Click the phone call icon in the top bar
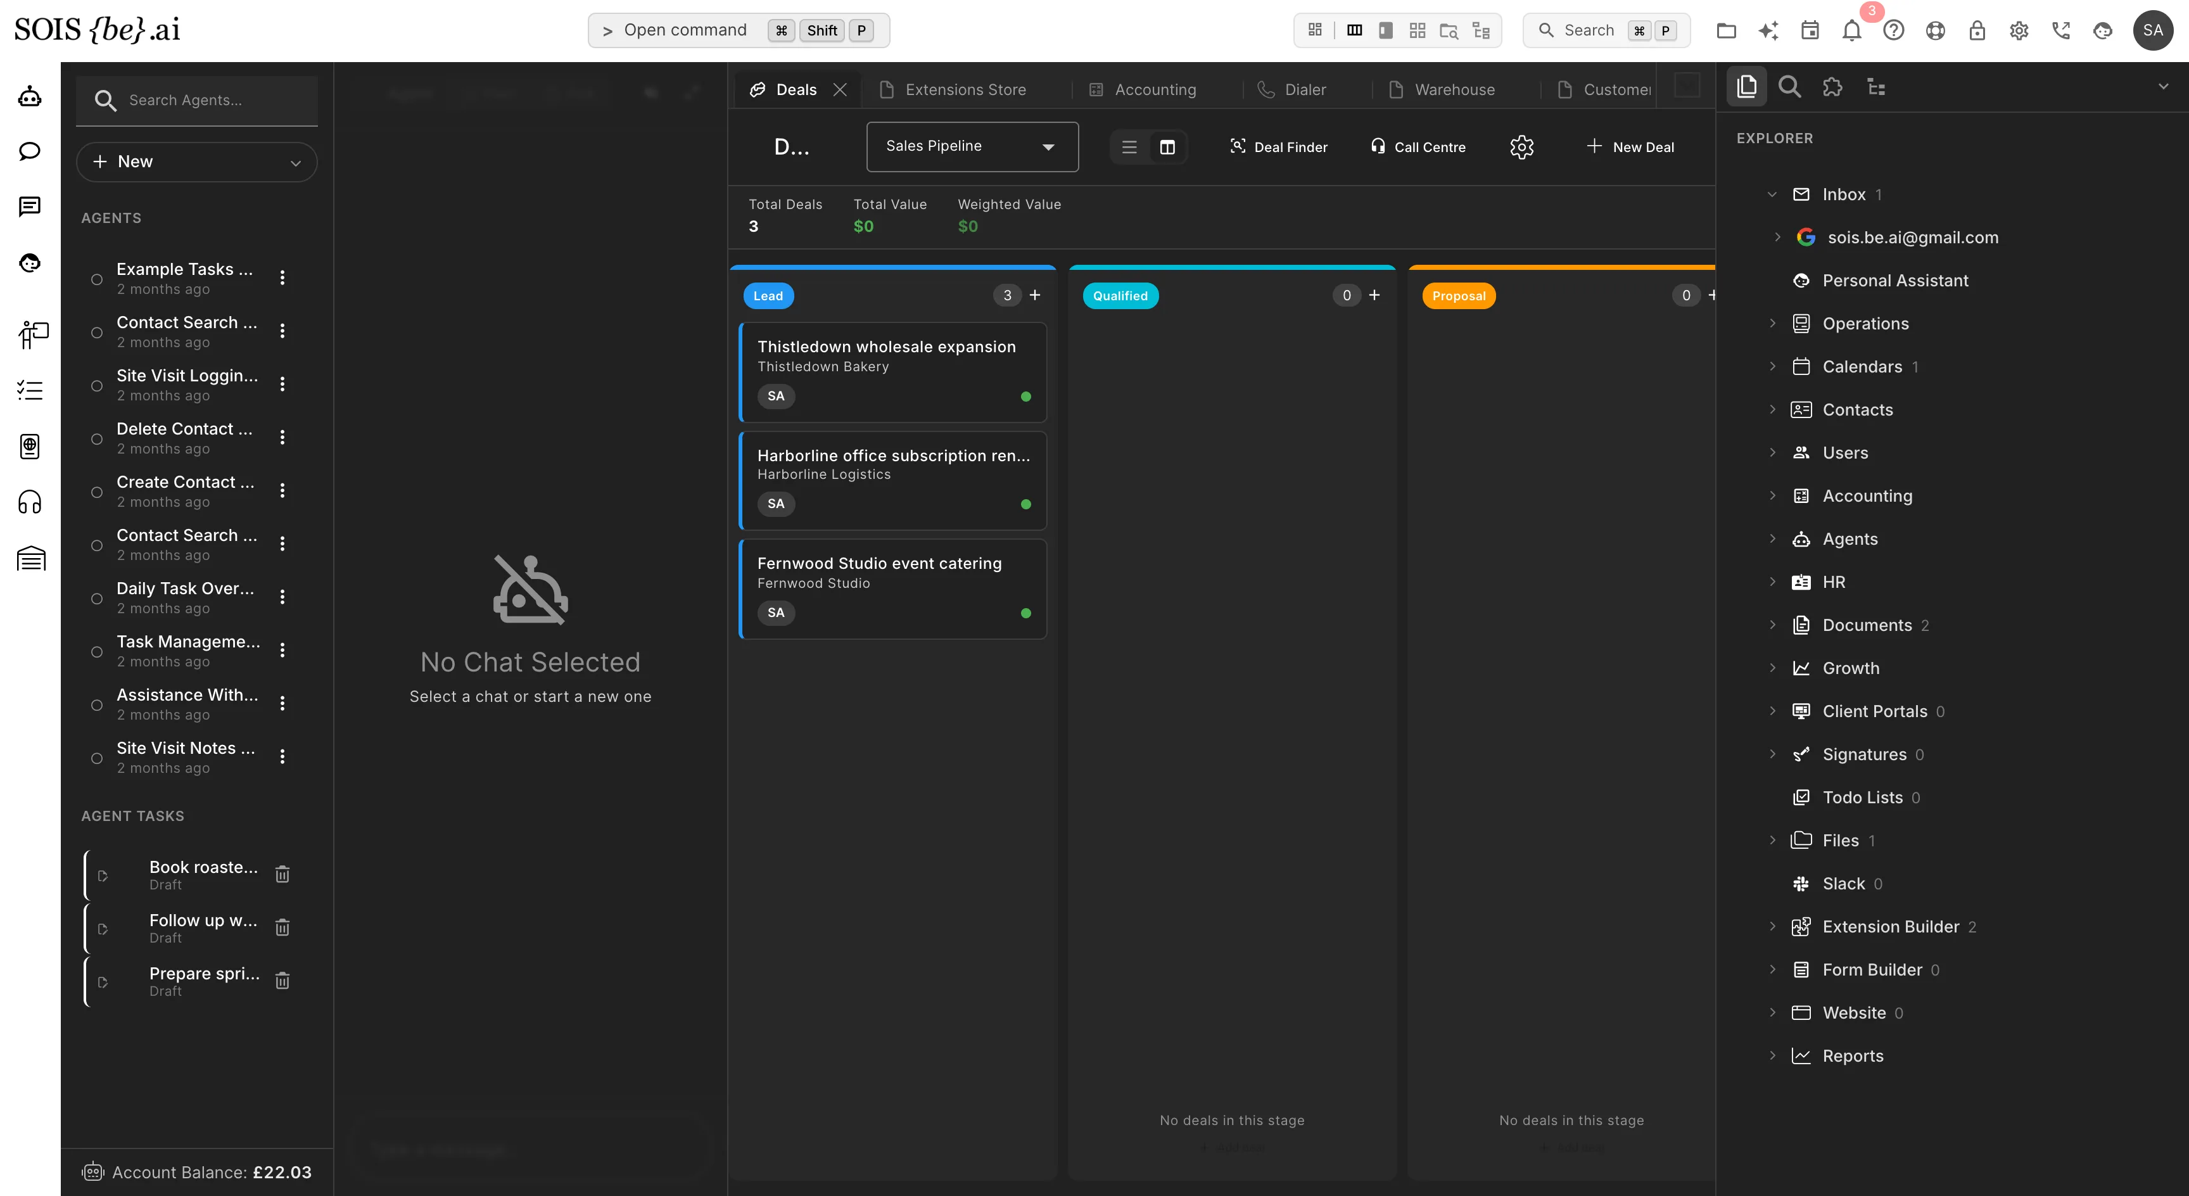Image resolution: width=2189 pixels, height=1196 pixels. click(x=2060, y=30)
